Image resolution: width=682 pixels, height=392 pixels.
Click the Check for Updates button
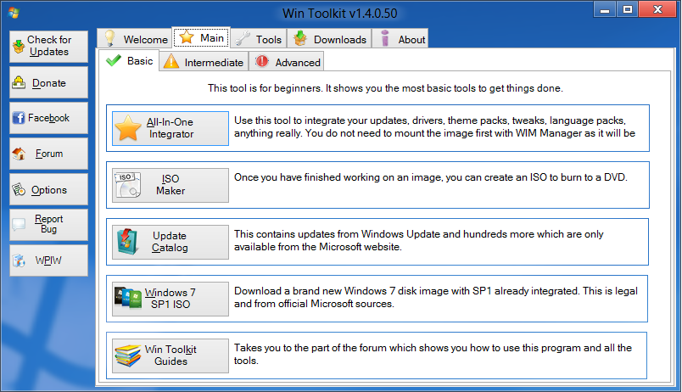click(48, 46)
